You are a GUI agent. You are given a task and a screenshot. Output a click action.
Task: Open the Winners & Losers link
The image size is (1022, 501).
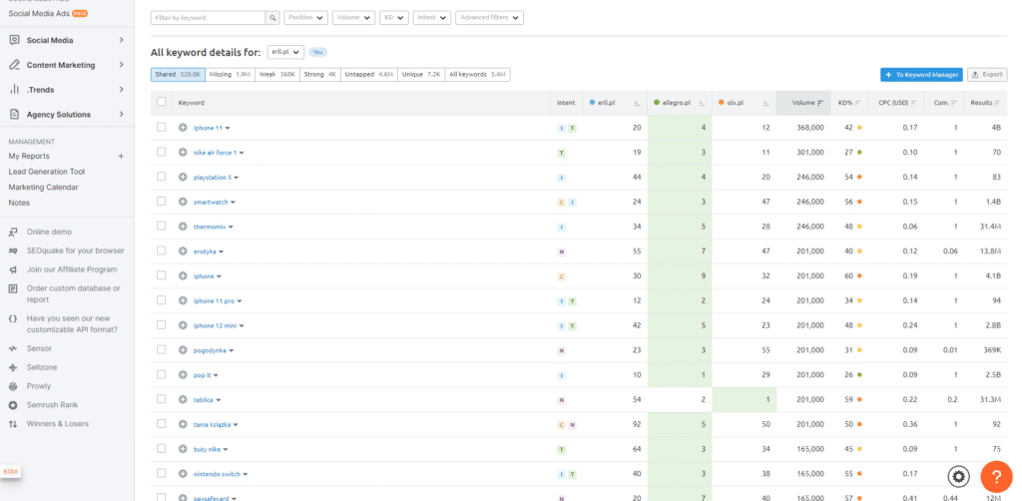(57, 424)
